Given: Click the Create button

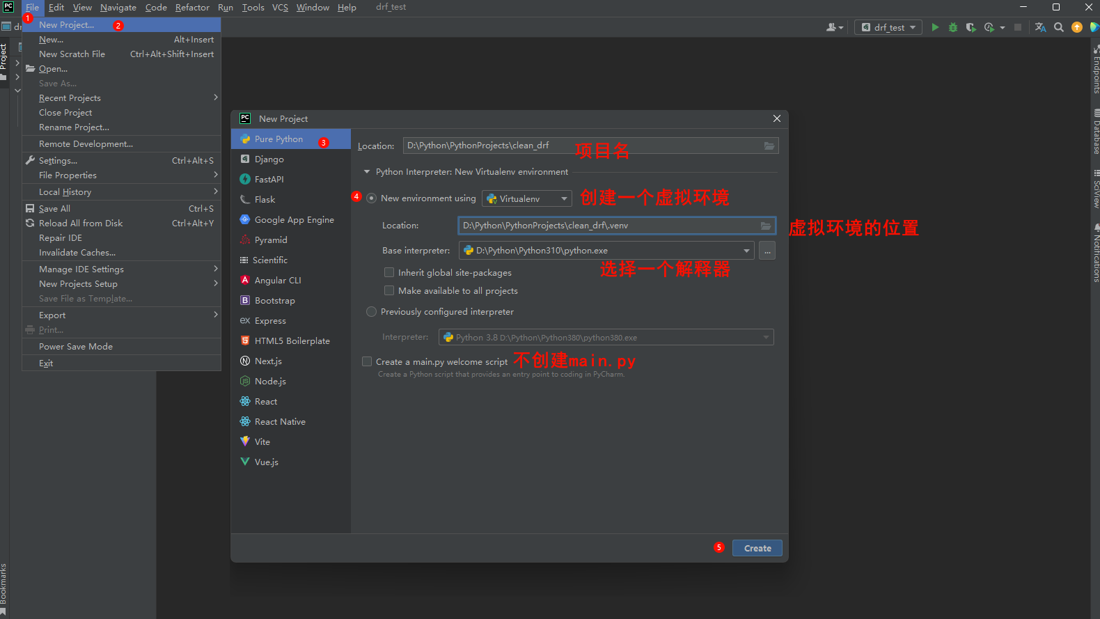Looking at the screenshot, I should 757,548.
